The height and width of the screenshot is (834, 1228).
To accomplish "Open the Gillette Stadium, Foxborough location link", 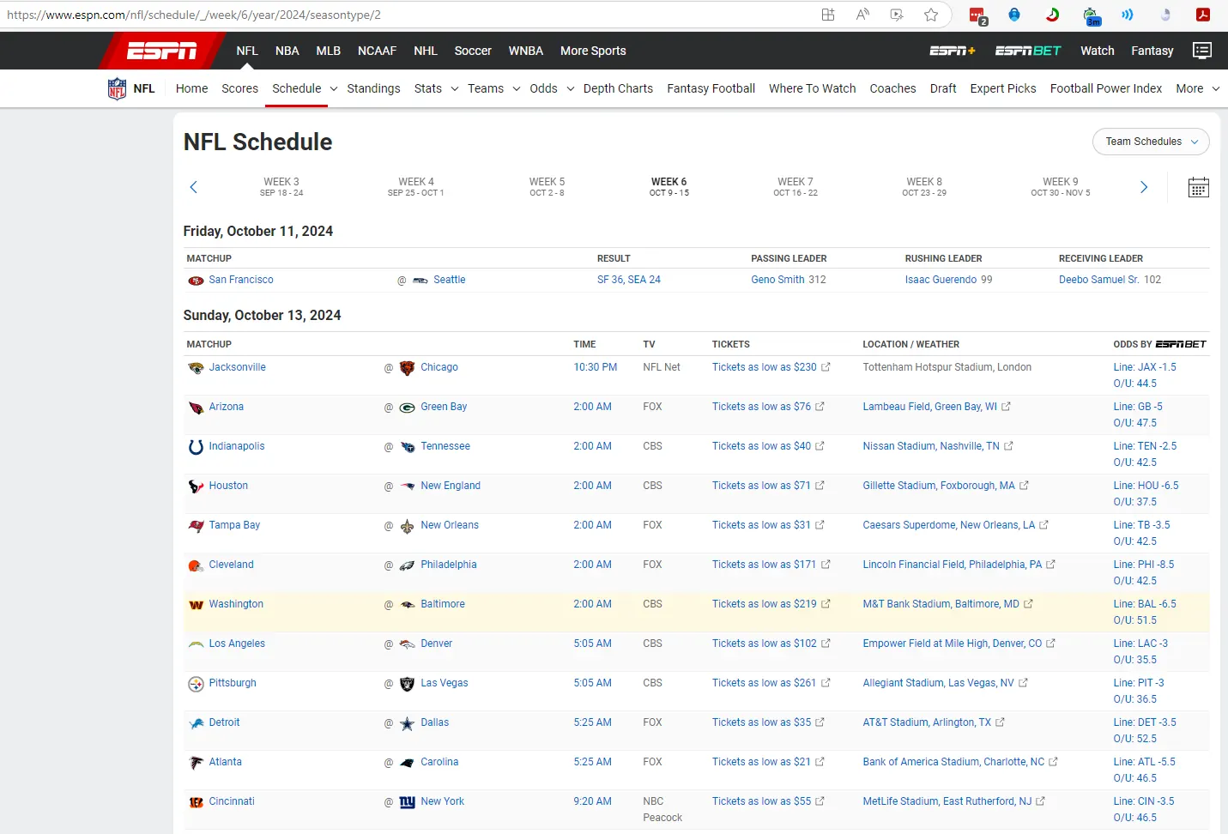I will point(939,486).
